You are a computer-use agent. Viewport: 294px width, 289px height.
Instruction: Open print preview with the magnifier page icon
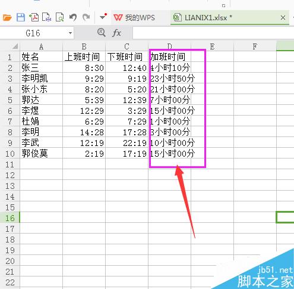pyautogui.click(x=60, y=17)
